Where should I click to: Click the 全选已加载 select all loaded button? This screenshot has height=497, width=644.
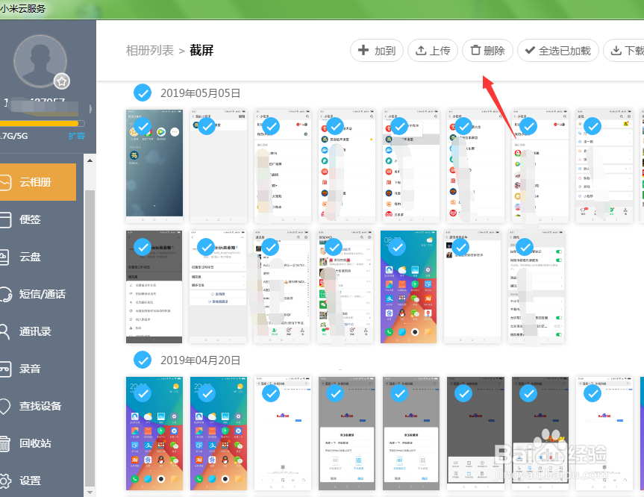(557, 51)
